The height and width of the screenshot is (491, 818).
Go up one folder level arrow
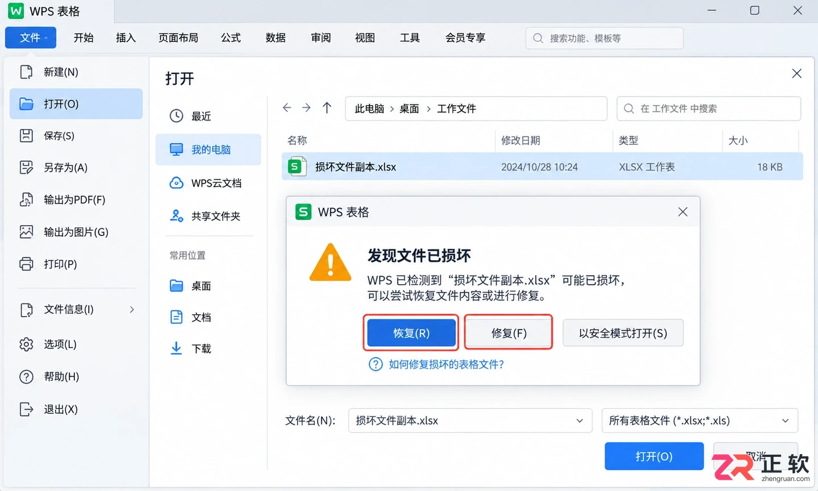(x=327, y=107)
